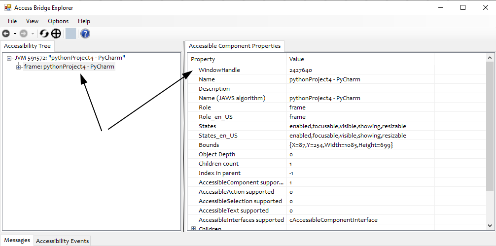Screen dimensions: 496x246
Task: Open the blue Help question mark icon
Action: (85, 34)
